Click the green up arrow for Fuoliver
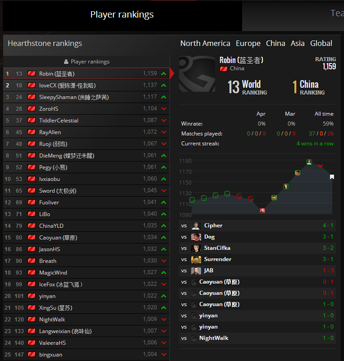 coord(164,203)
